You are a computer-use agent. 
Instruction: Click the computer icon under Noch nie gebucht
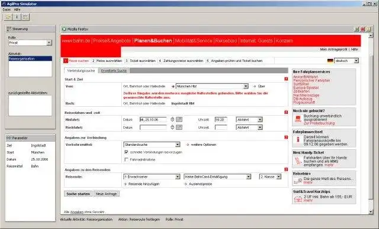[298, 119]
